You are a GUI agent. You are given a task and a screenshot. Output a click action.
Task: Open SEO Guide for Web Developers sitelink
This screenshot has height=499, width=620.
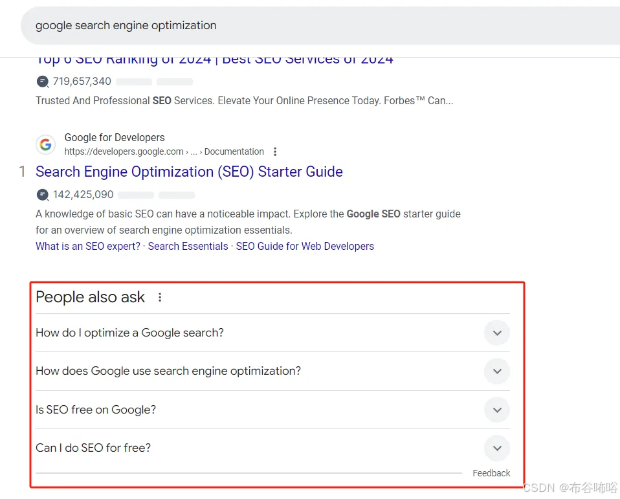305,246
